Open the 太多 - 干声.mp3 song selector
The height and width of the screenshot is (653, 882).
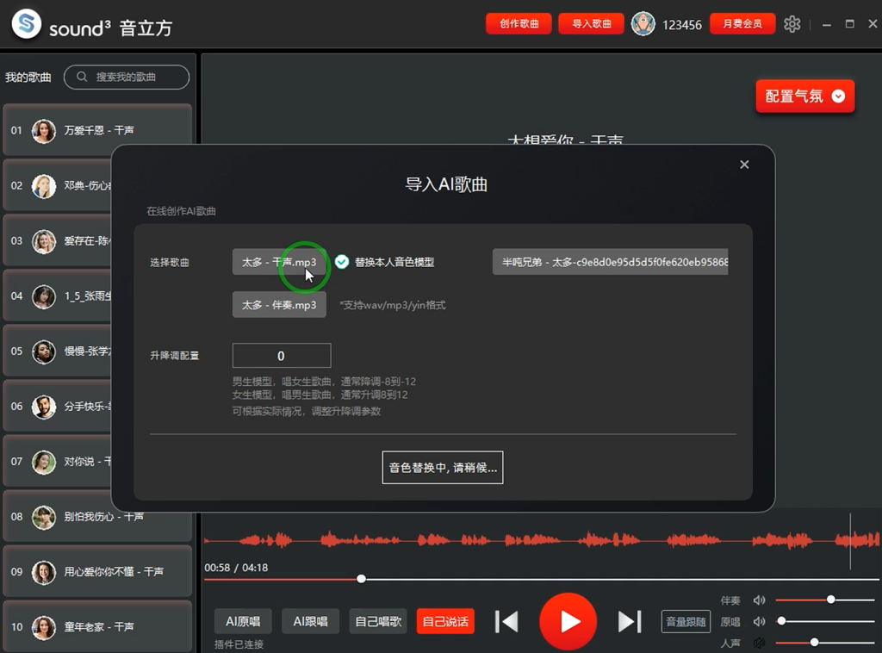coord(279,262)
